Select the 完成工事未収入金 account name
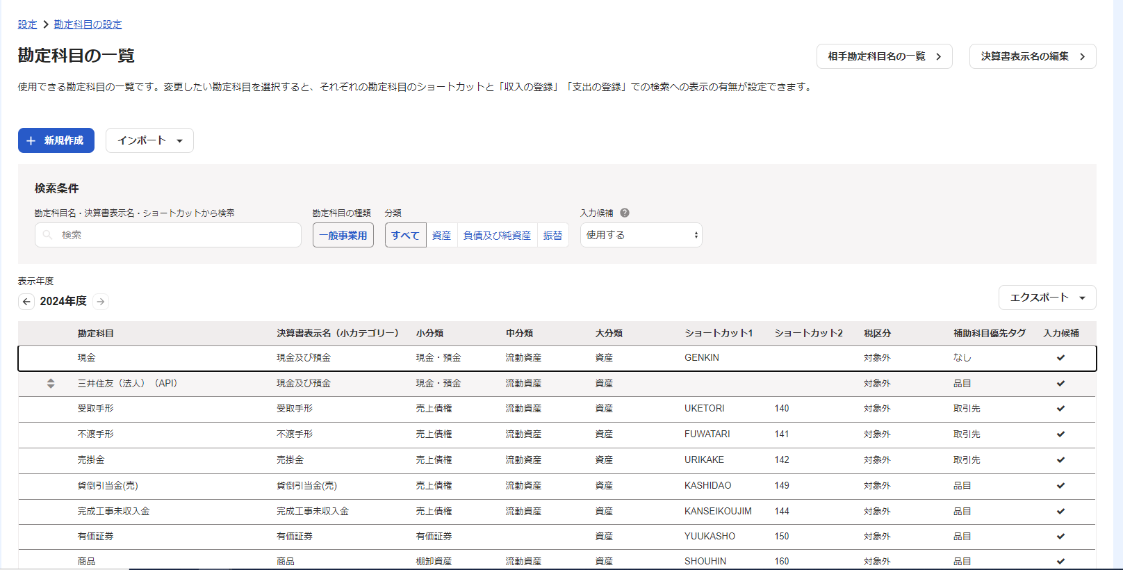This screenshot has height=570, width=1123. coord(114,511)
